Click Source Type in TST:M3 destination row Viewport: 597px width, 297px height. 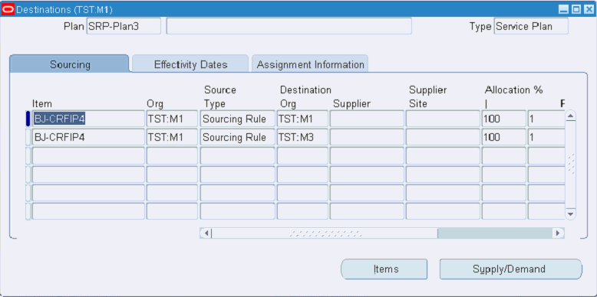click(x=238, y=137)
